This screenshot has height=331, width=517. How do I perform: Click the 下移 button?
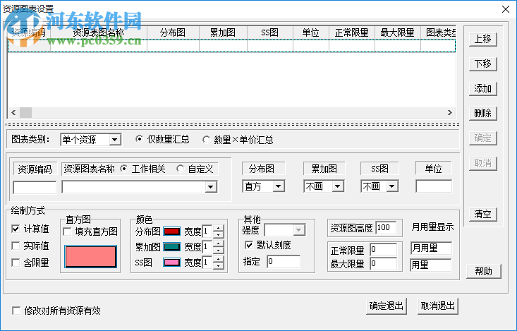482,64
